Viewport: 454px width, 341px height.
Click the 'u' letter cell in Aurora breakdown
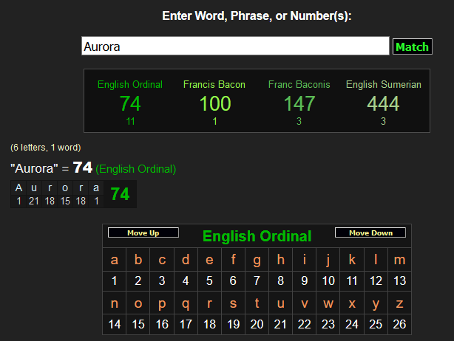click(x=34, y=188)
